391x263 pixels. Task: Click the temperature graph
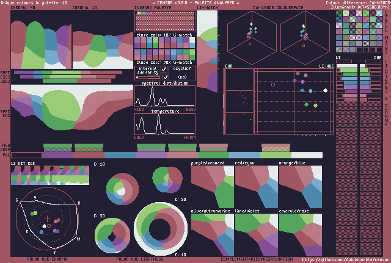pyautogui.click(x=165, y=124)
